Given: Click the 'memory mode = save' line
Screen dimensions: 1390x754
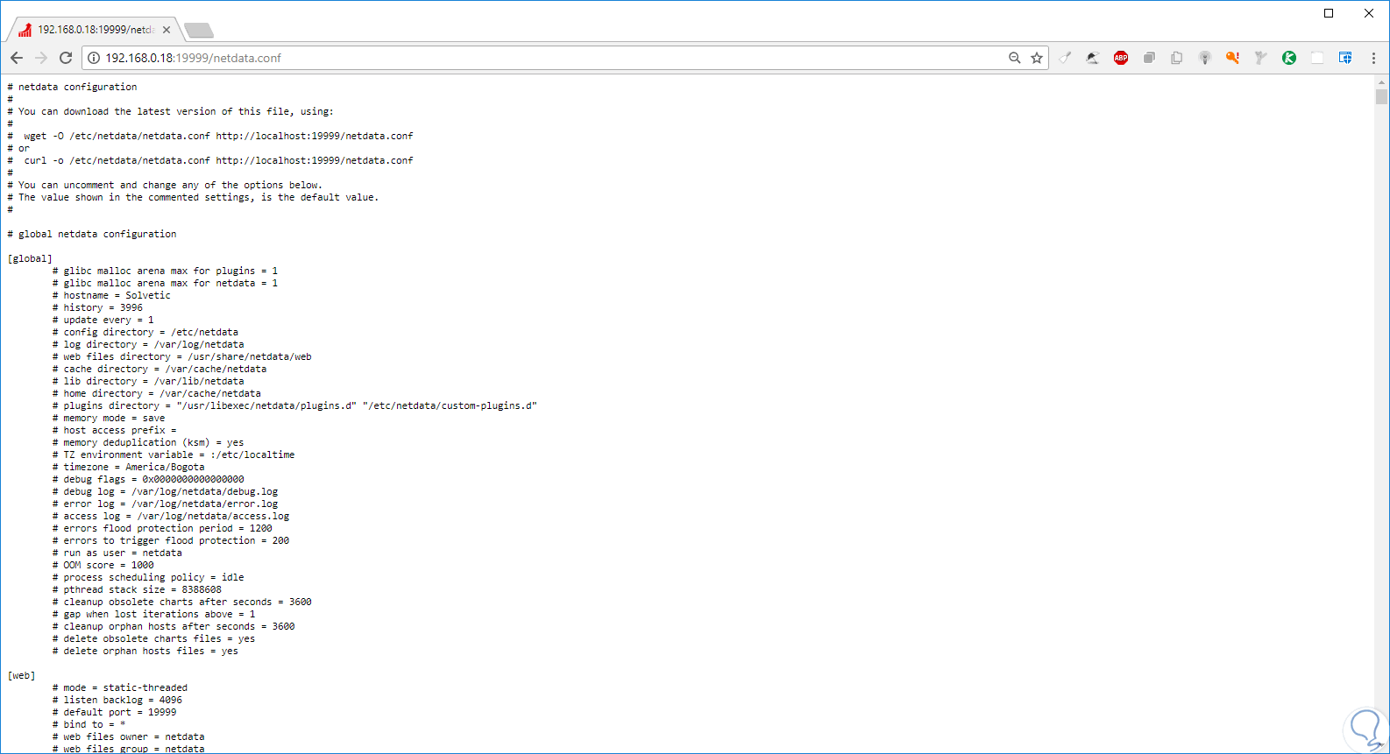Looking at the screenshot, I should click(x=109, y=418).
